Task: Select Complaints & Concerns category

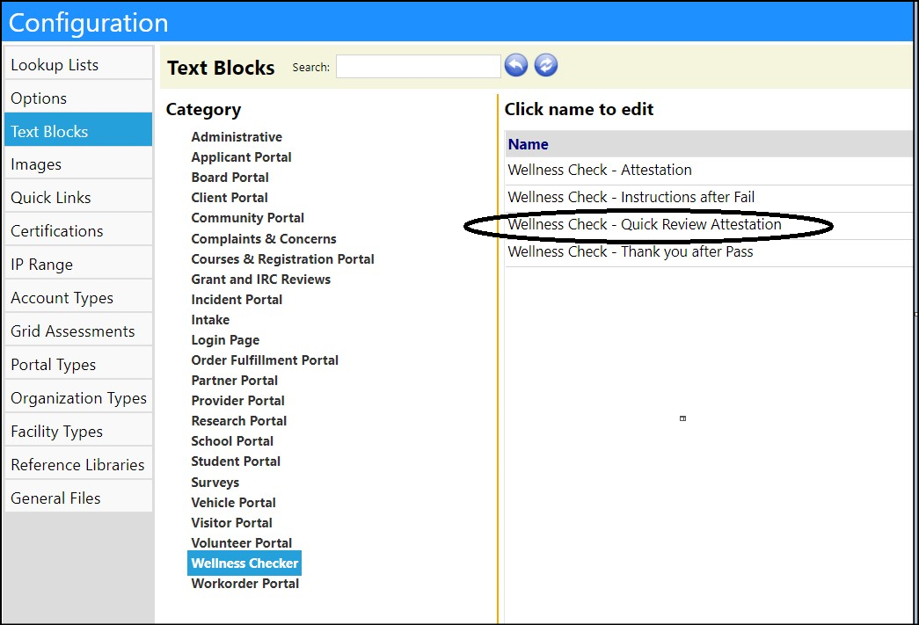Action: (264, 238)
